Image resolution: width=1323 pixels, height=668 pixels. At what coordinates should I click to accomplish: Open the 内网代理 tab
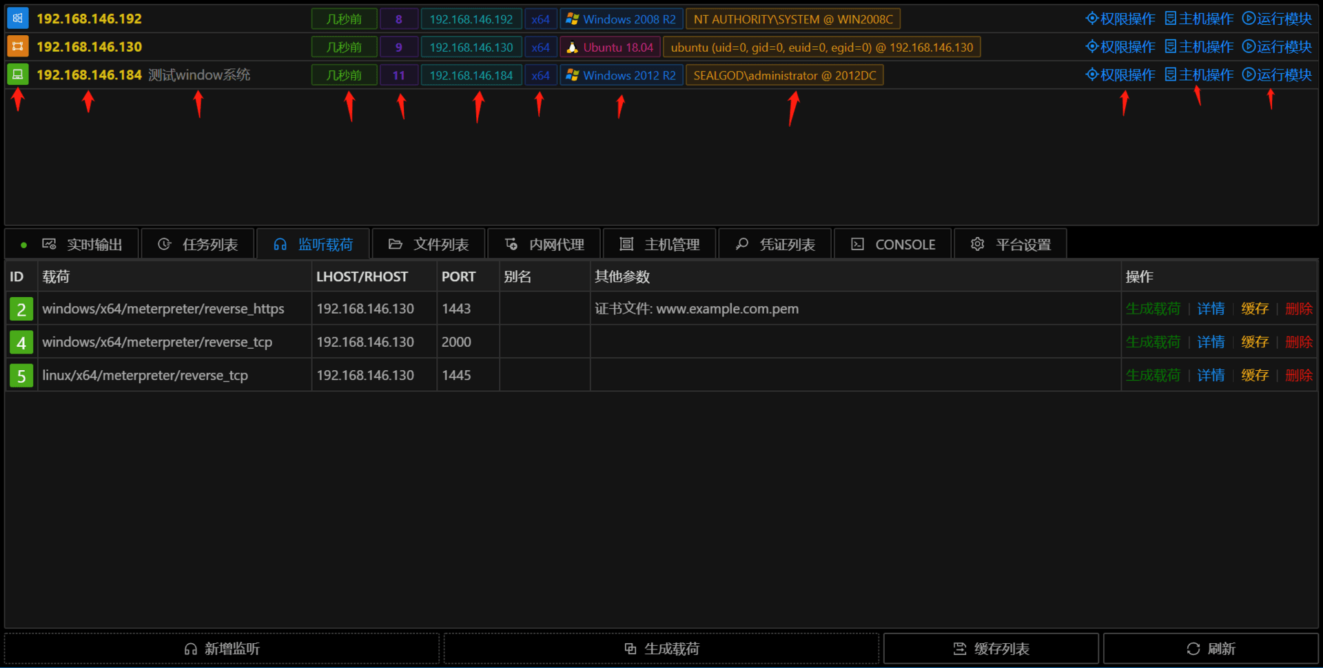click(x=544, y=244)
